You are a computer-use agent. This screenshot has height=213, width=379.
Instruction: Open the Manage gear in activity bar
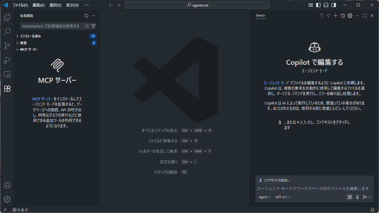[7, 199]
